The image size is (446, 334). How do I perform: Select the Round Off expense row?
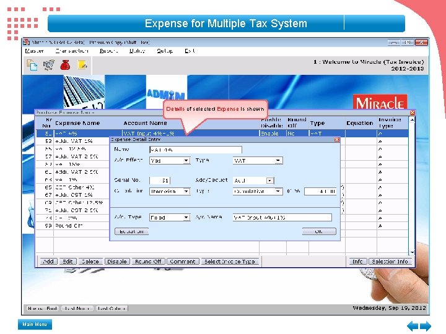(73, 226)
